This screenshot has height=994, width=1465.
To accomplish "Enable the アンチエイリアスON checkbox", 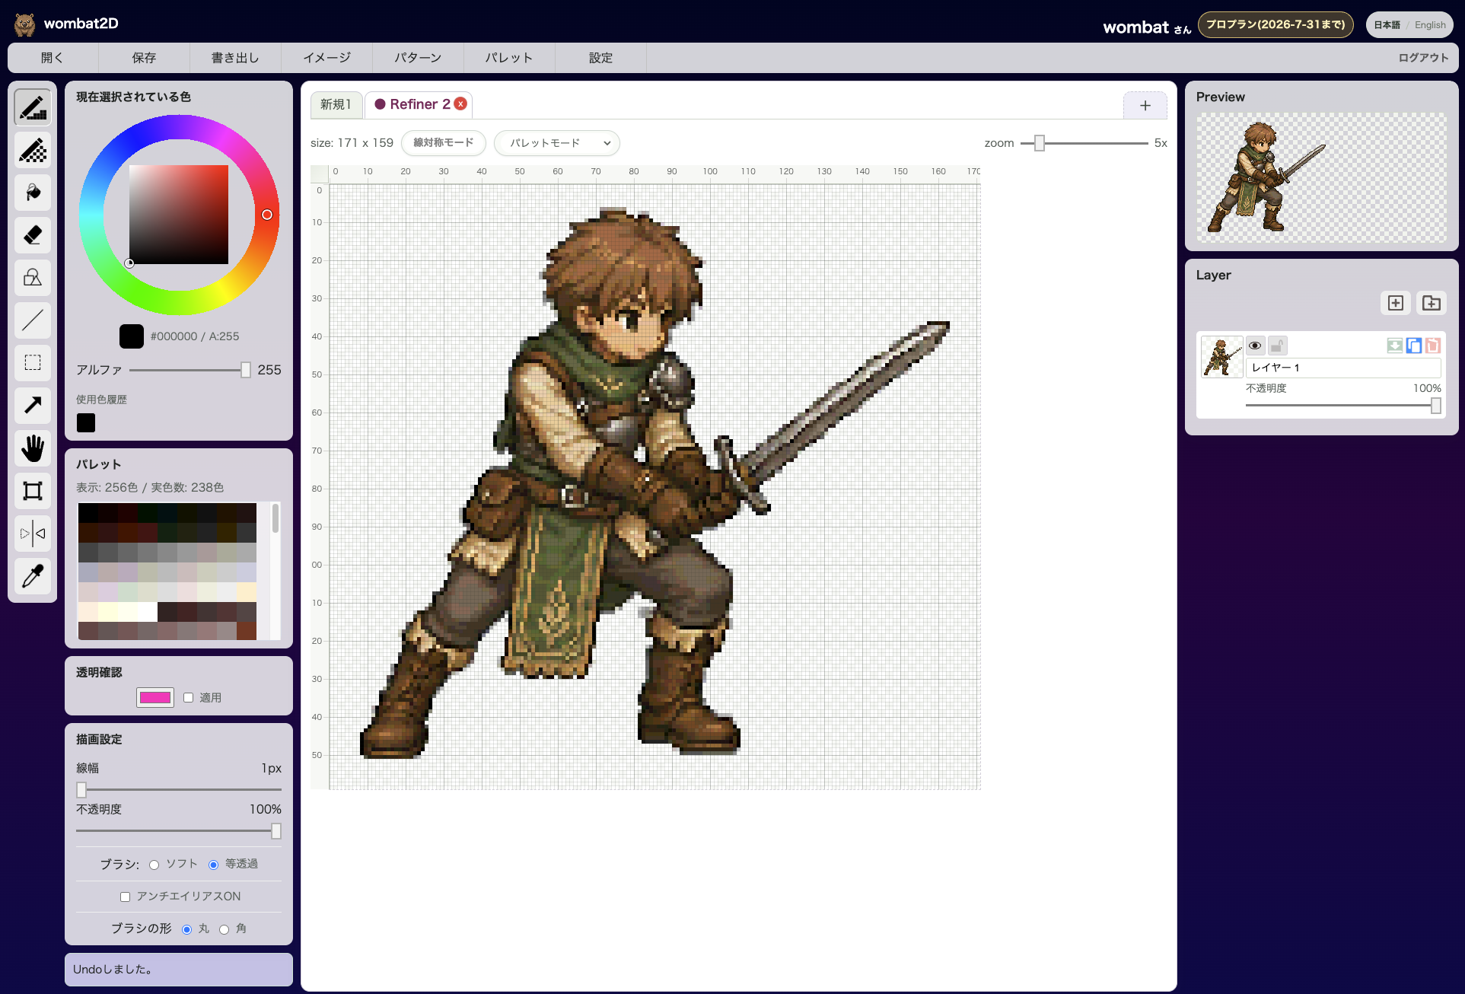I will 126,897.
